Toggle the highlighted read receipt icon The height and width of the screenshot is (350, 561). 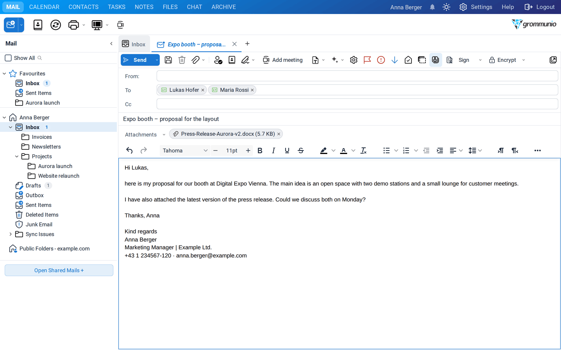pyautogui.click(x=436, y=60)
